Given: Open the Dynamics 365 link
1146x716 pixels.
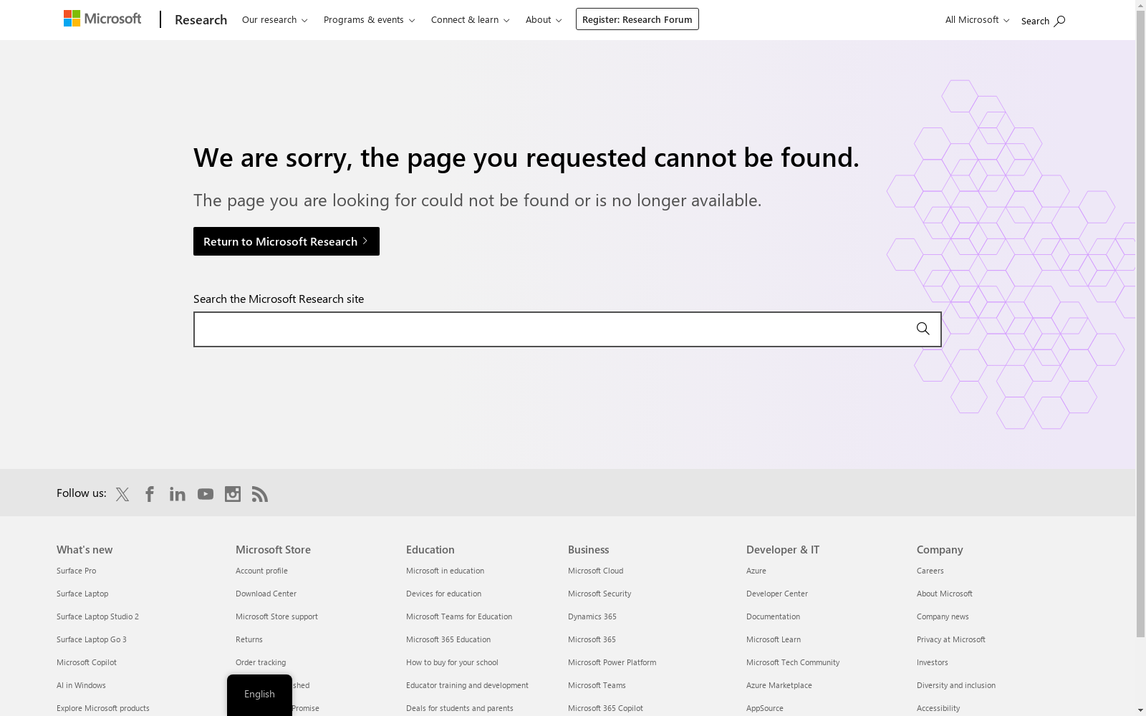Looking at the screenshot, I should click(x=592, y=616).
